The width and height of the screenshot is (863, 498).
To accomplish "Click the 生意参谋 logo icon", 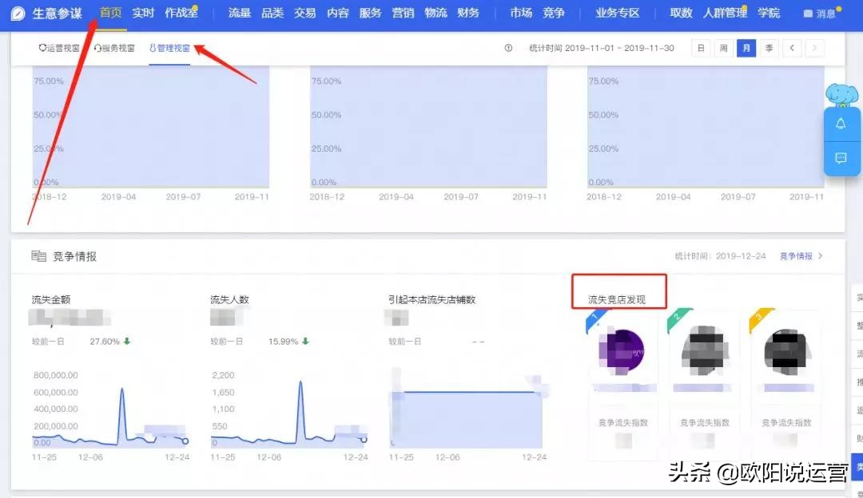I will 18,14.
